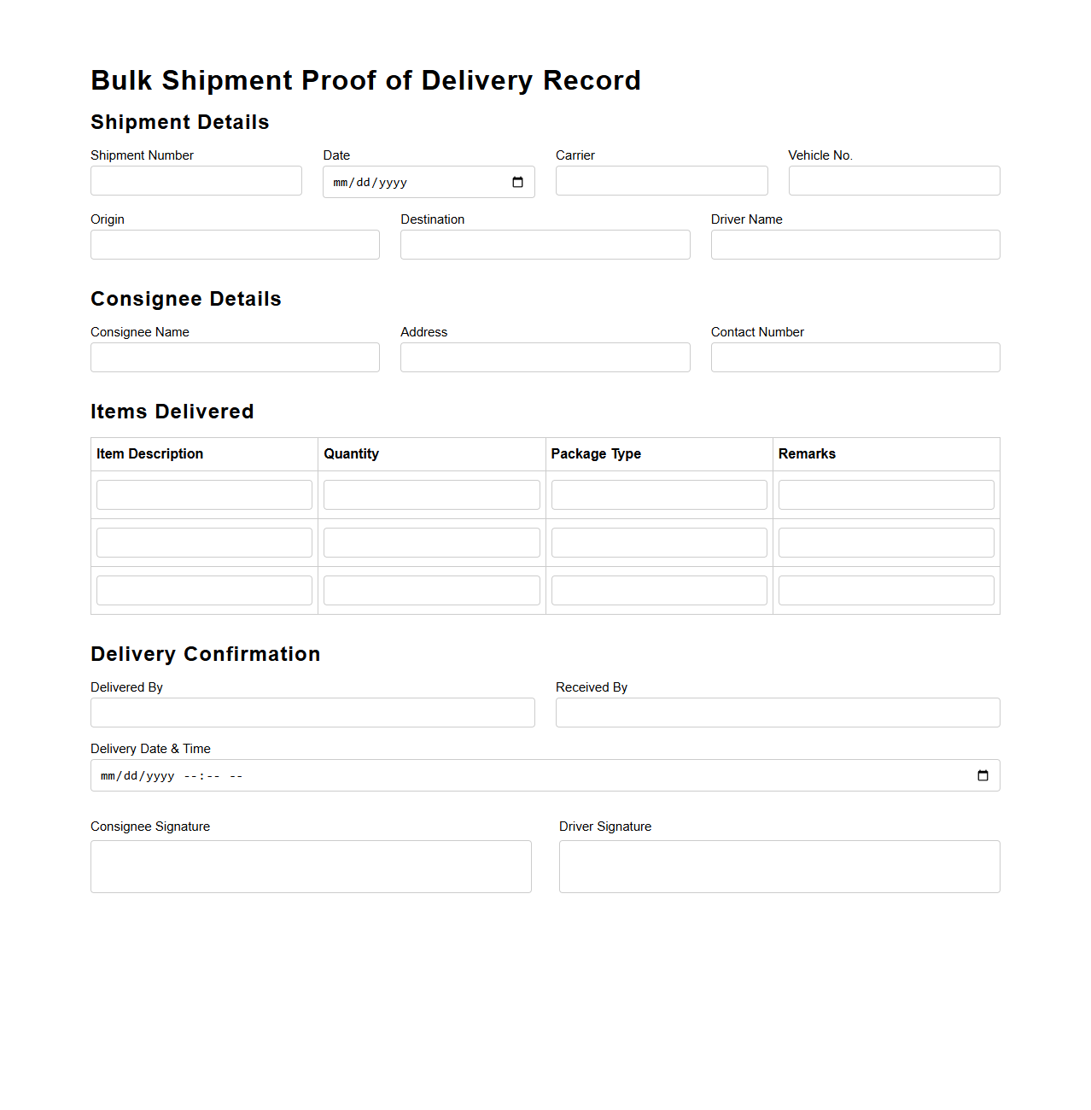
Task: Select the Origin input field
Action: [x=235, y=244]
